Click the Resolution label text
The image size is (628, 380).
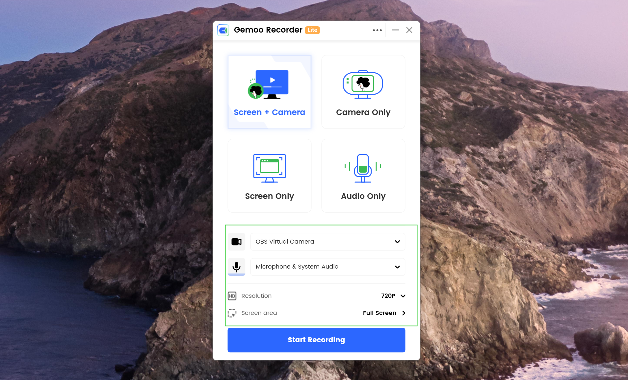[x=256, y=296]
